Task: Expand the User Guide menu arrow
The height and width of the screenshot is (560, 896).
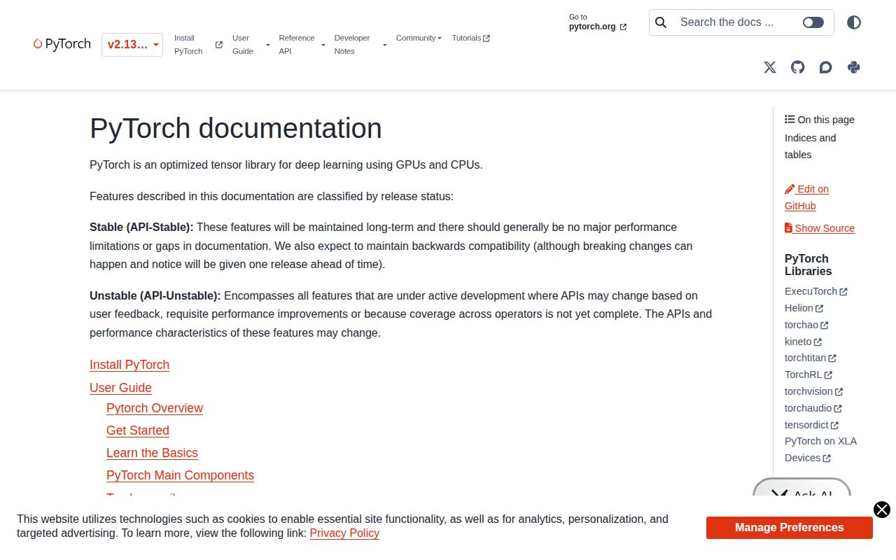Action: click(267, 45)
